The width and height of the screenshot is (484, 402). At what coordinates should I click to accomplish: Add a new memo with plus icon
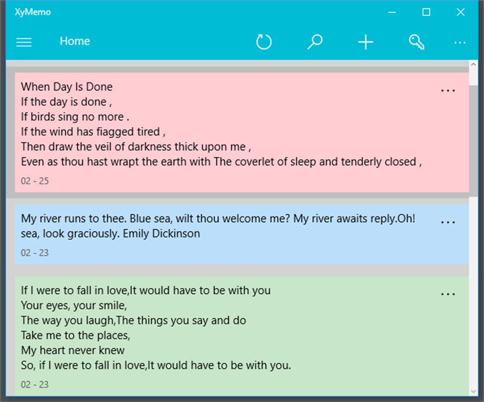tap(366, 42)
